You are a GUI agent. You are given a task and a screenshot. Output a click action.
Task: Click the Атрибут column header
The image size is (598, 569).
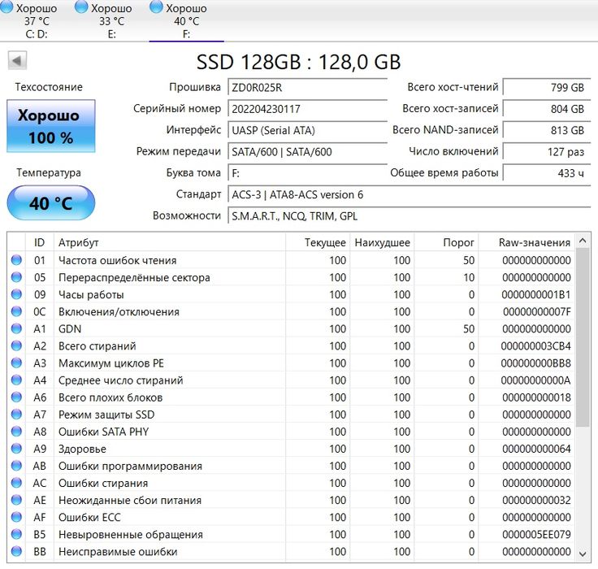(170, 242)
